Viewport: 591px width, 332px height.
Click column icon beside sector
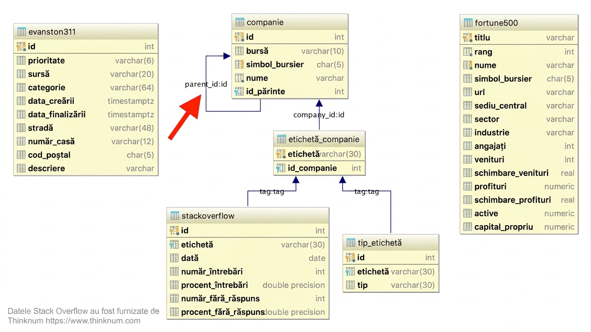pos(468,119)
